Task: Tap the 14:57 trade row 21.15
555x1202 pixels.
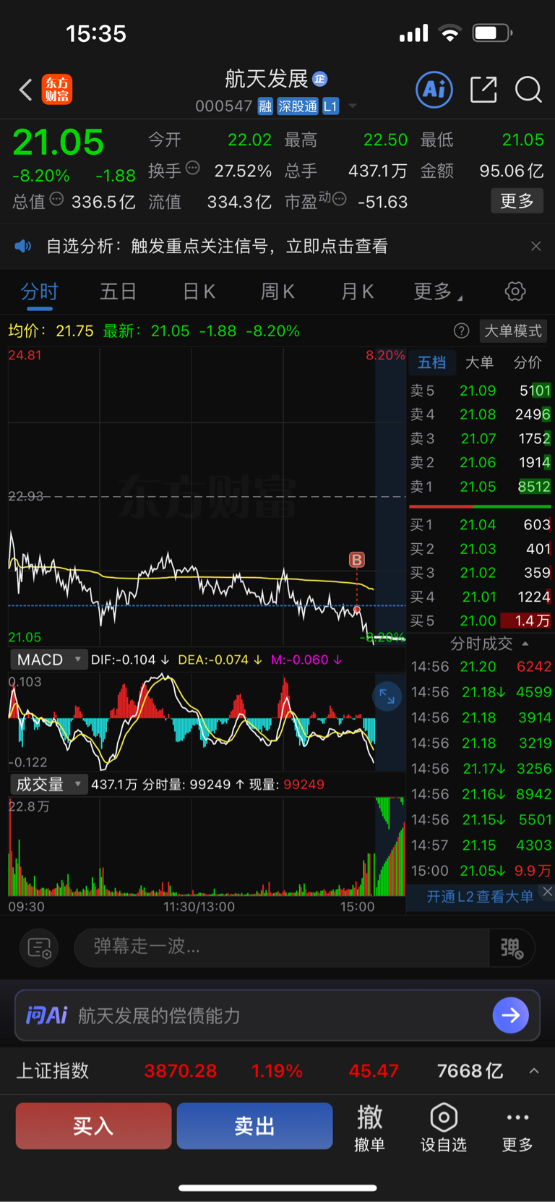Action: [x=481, y=845]
